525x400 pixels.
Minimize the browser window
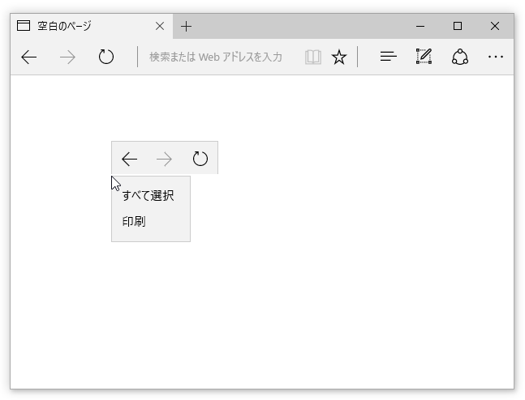click(x=420, y=26)
